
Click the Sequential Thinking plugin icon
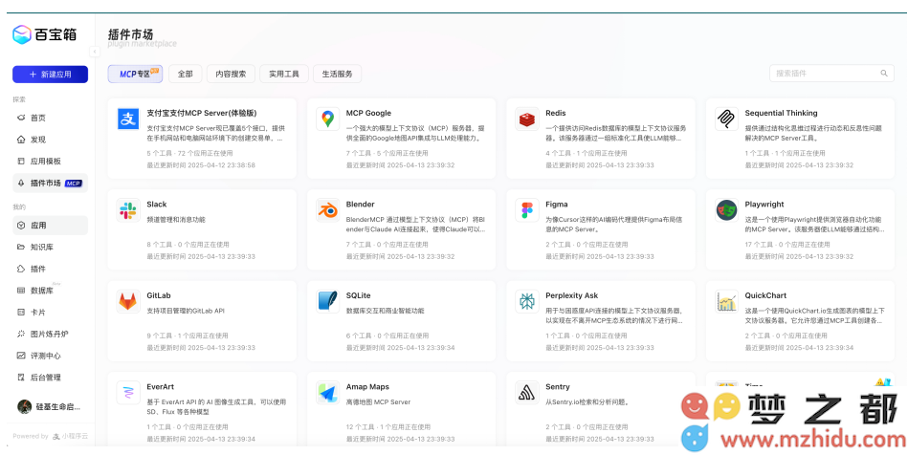pos(726,119)
